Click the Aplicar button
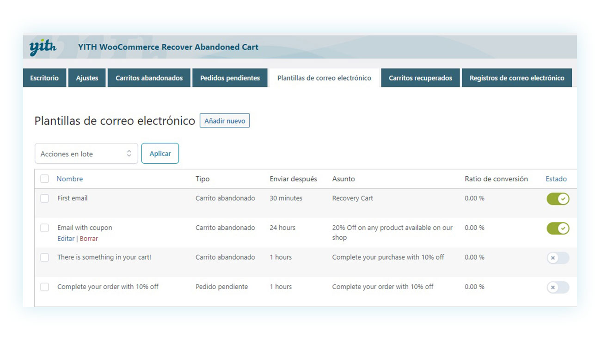 pyautogui.click(x=160, y=154)
